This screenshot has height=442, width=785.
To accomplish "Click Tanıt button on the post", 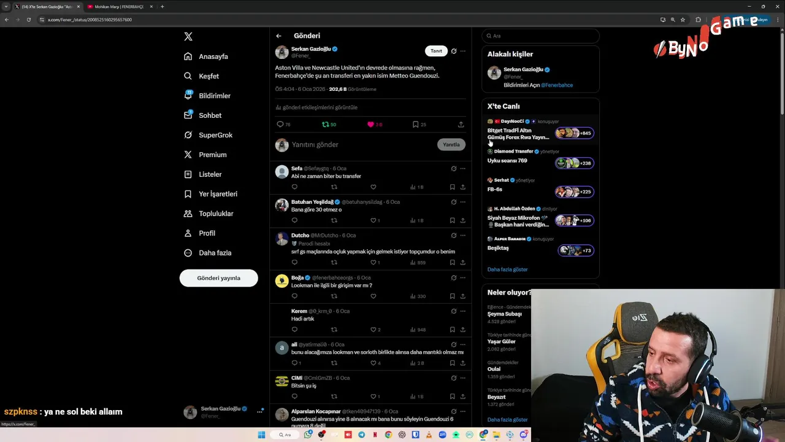I will coord(436,51).
